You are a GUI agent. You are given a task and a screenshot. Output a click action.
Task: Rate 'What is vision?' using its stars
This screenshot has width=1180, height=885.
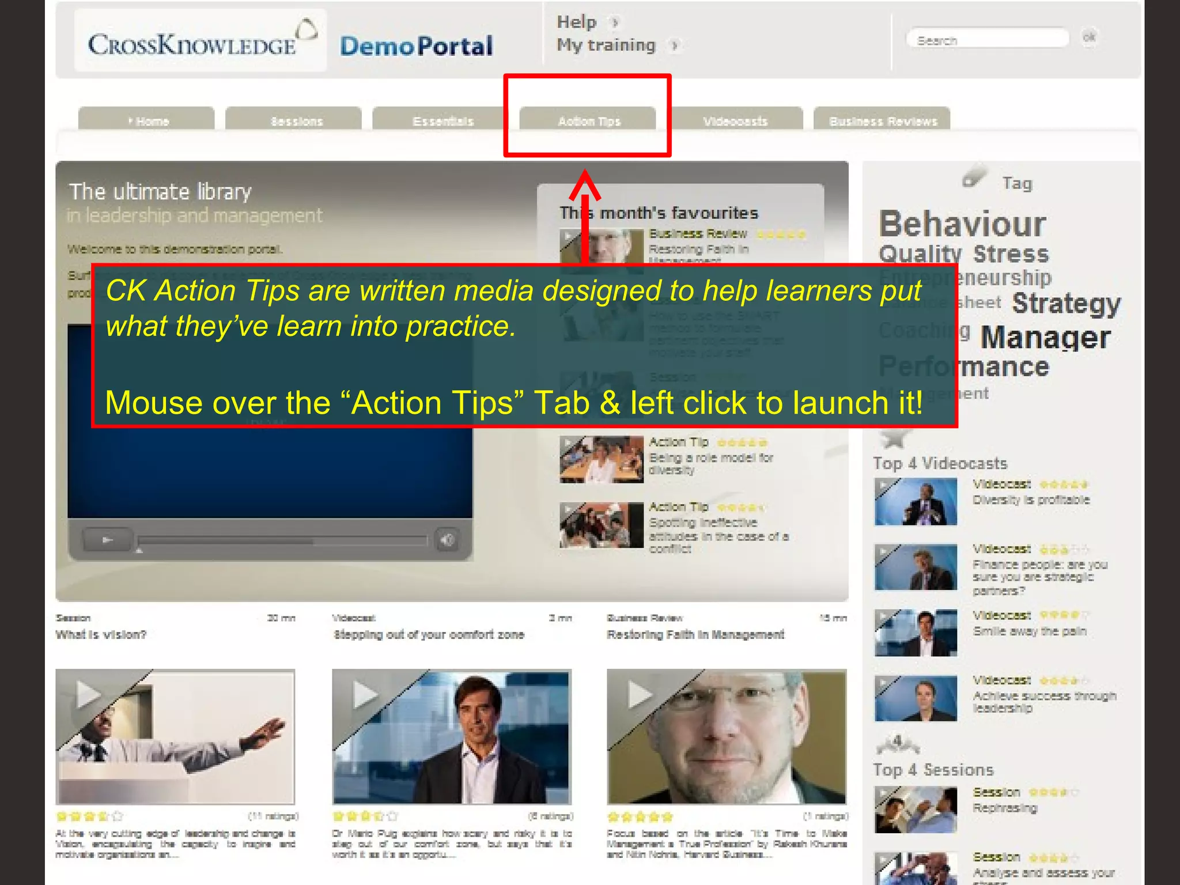coord(89,816)
